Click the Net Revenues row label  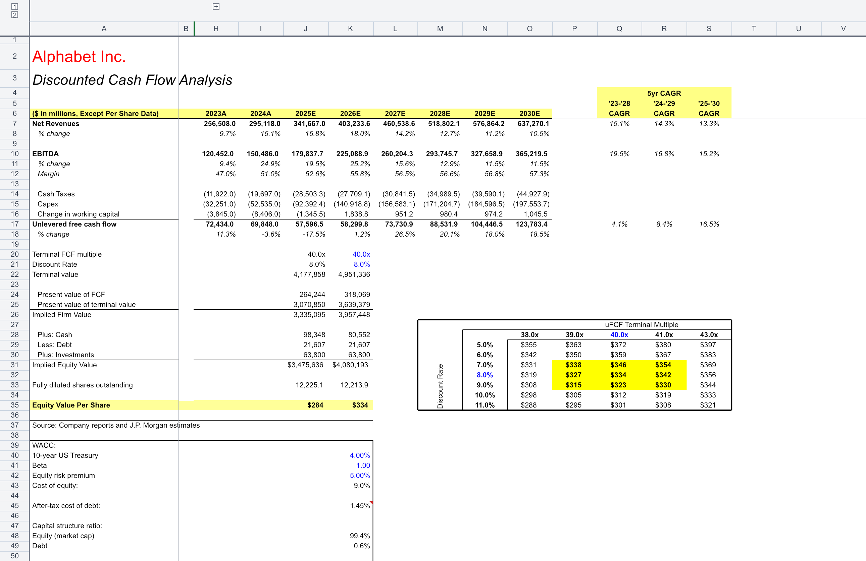click(56, 124)
